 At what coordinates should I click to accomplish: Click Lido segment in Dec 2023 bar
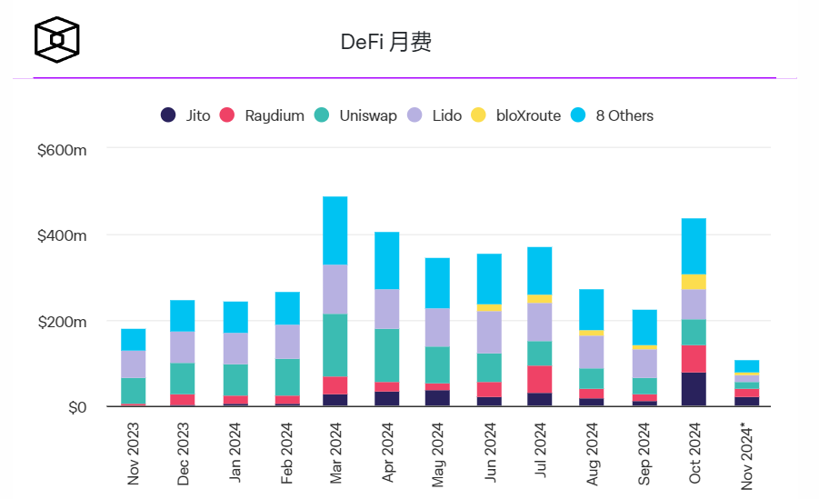point(183,347)
